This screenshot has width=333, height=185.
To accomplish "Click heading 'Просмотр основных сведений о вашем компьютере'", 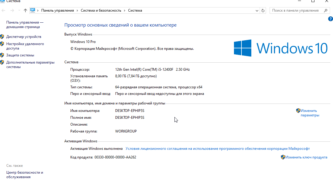I will [x=120, y=25].
